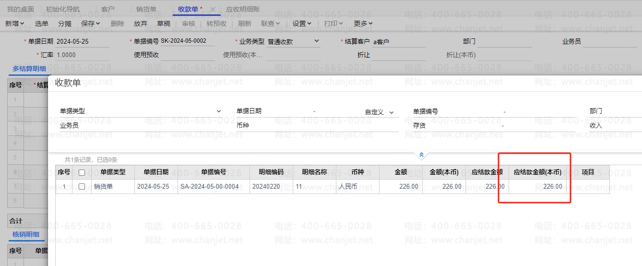Sort by the 单据日期 column header
Viewport: 642px width, 266px height.
156,172
